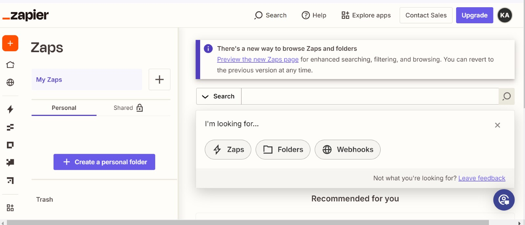Filter by Folders chip

point(283,150)
